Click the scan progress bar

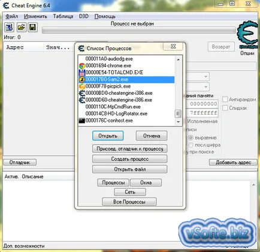coord(139,31)
